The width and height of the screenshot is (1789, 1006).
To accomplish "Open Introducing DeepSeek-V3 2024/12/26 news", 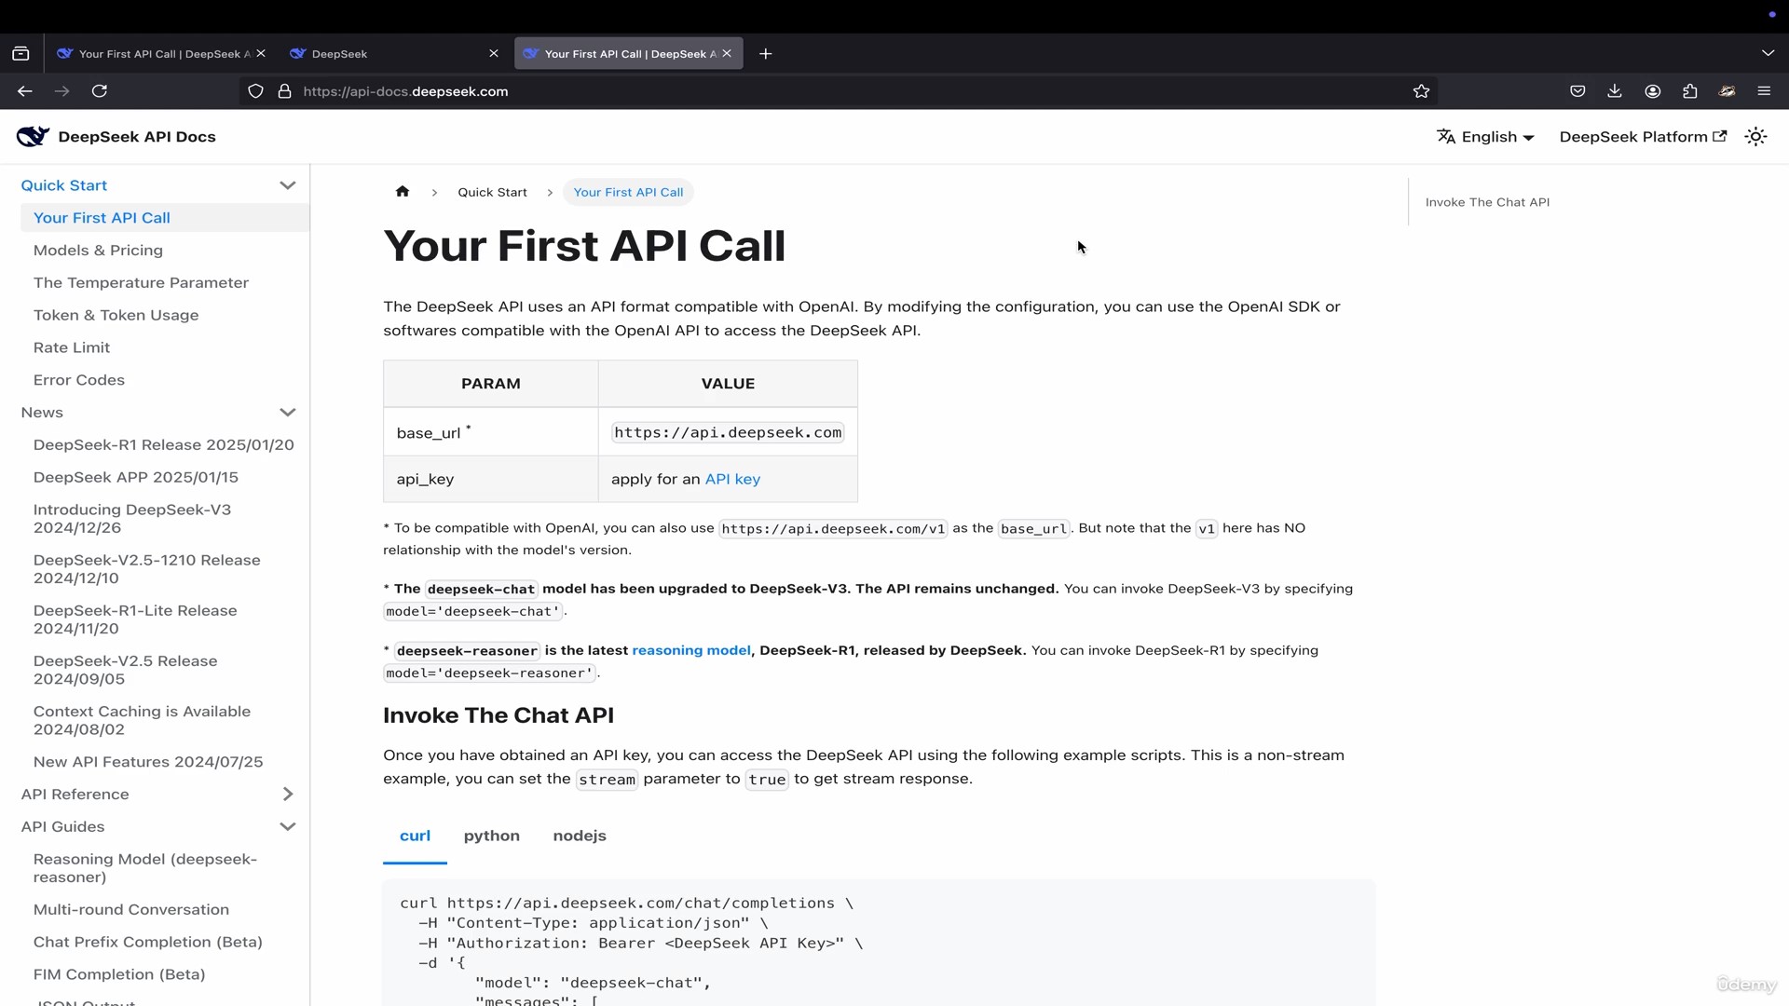I will 132,519.
